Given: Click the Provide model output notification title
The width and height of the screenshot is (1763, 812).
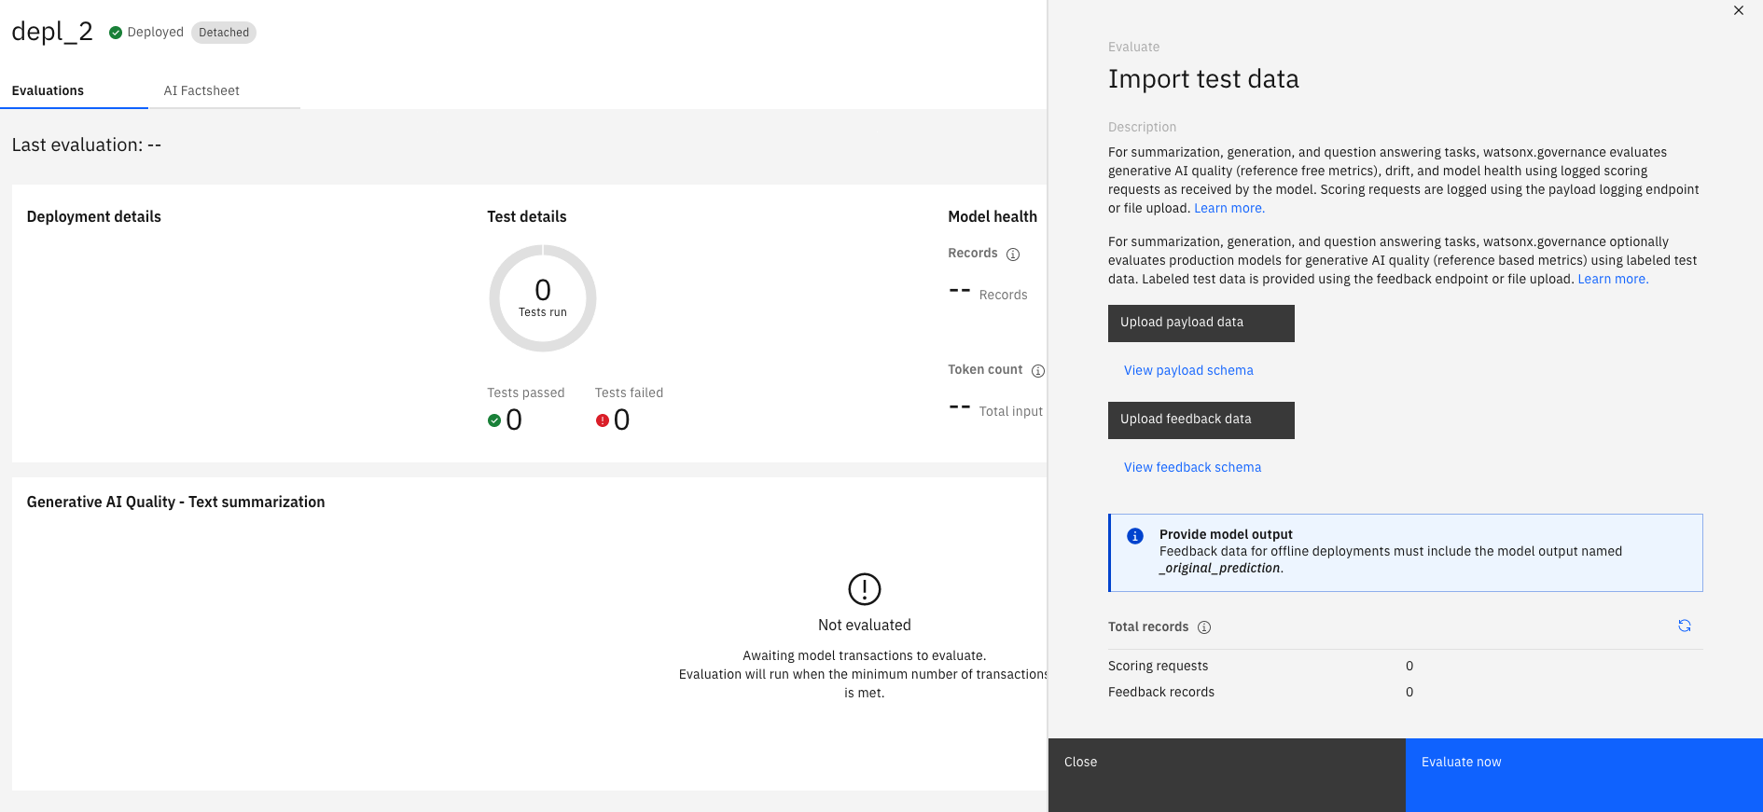Looking at the screenshot, I should tap(1226, 534).
